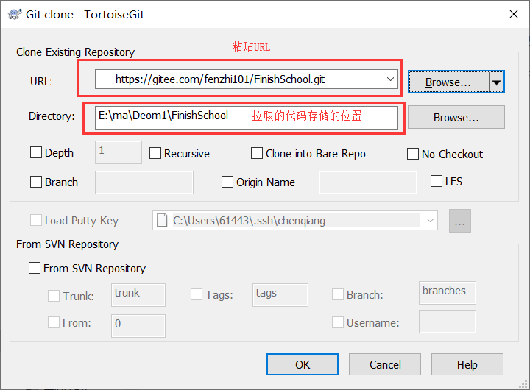Enable the No Checkout option
The image size is (530, 390).
coord(413,154)
